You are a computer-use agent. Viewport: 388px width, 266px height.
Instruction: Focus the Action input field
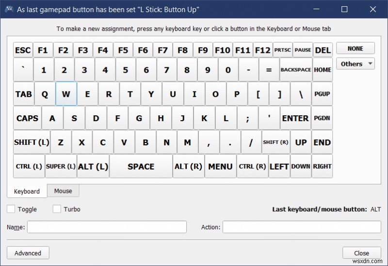(x=302, y=227)
